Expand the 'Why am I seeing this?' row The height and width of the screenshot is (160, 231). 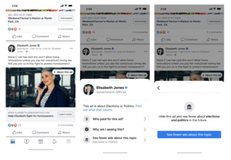(x=115, y=129)
